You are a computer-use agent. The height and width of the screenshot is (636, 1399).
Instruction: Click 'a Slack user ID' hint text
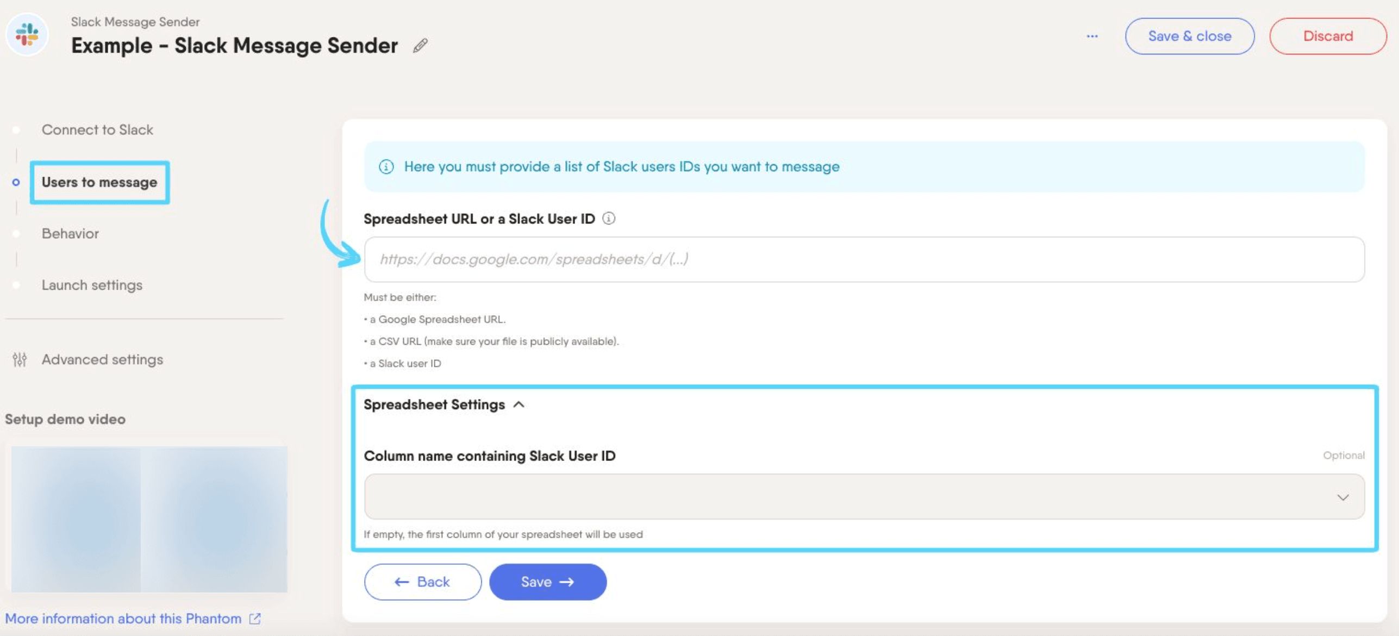(x=405, y=364)
